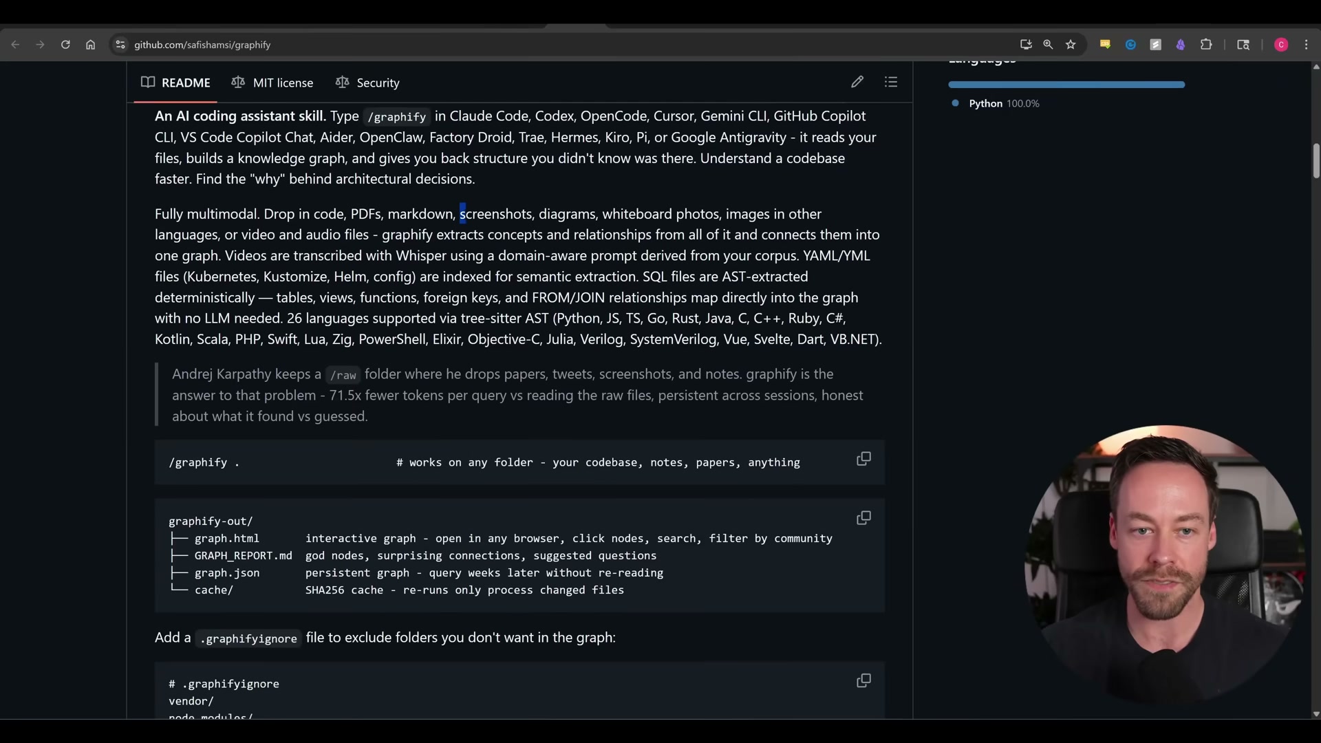Bookmark this page with the star
Viewport: 1321px width, 743px height.
1071,45
